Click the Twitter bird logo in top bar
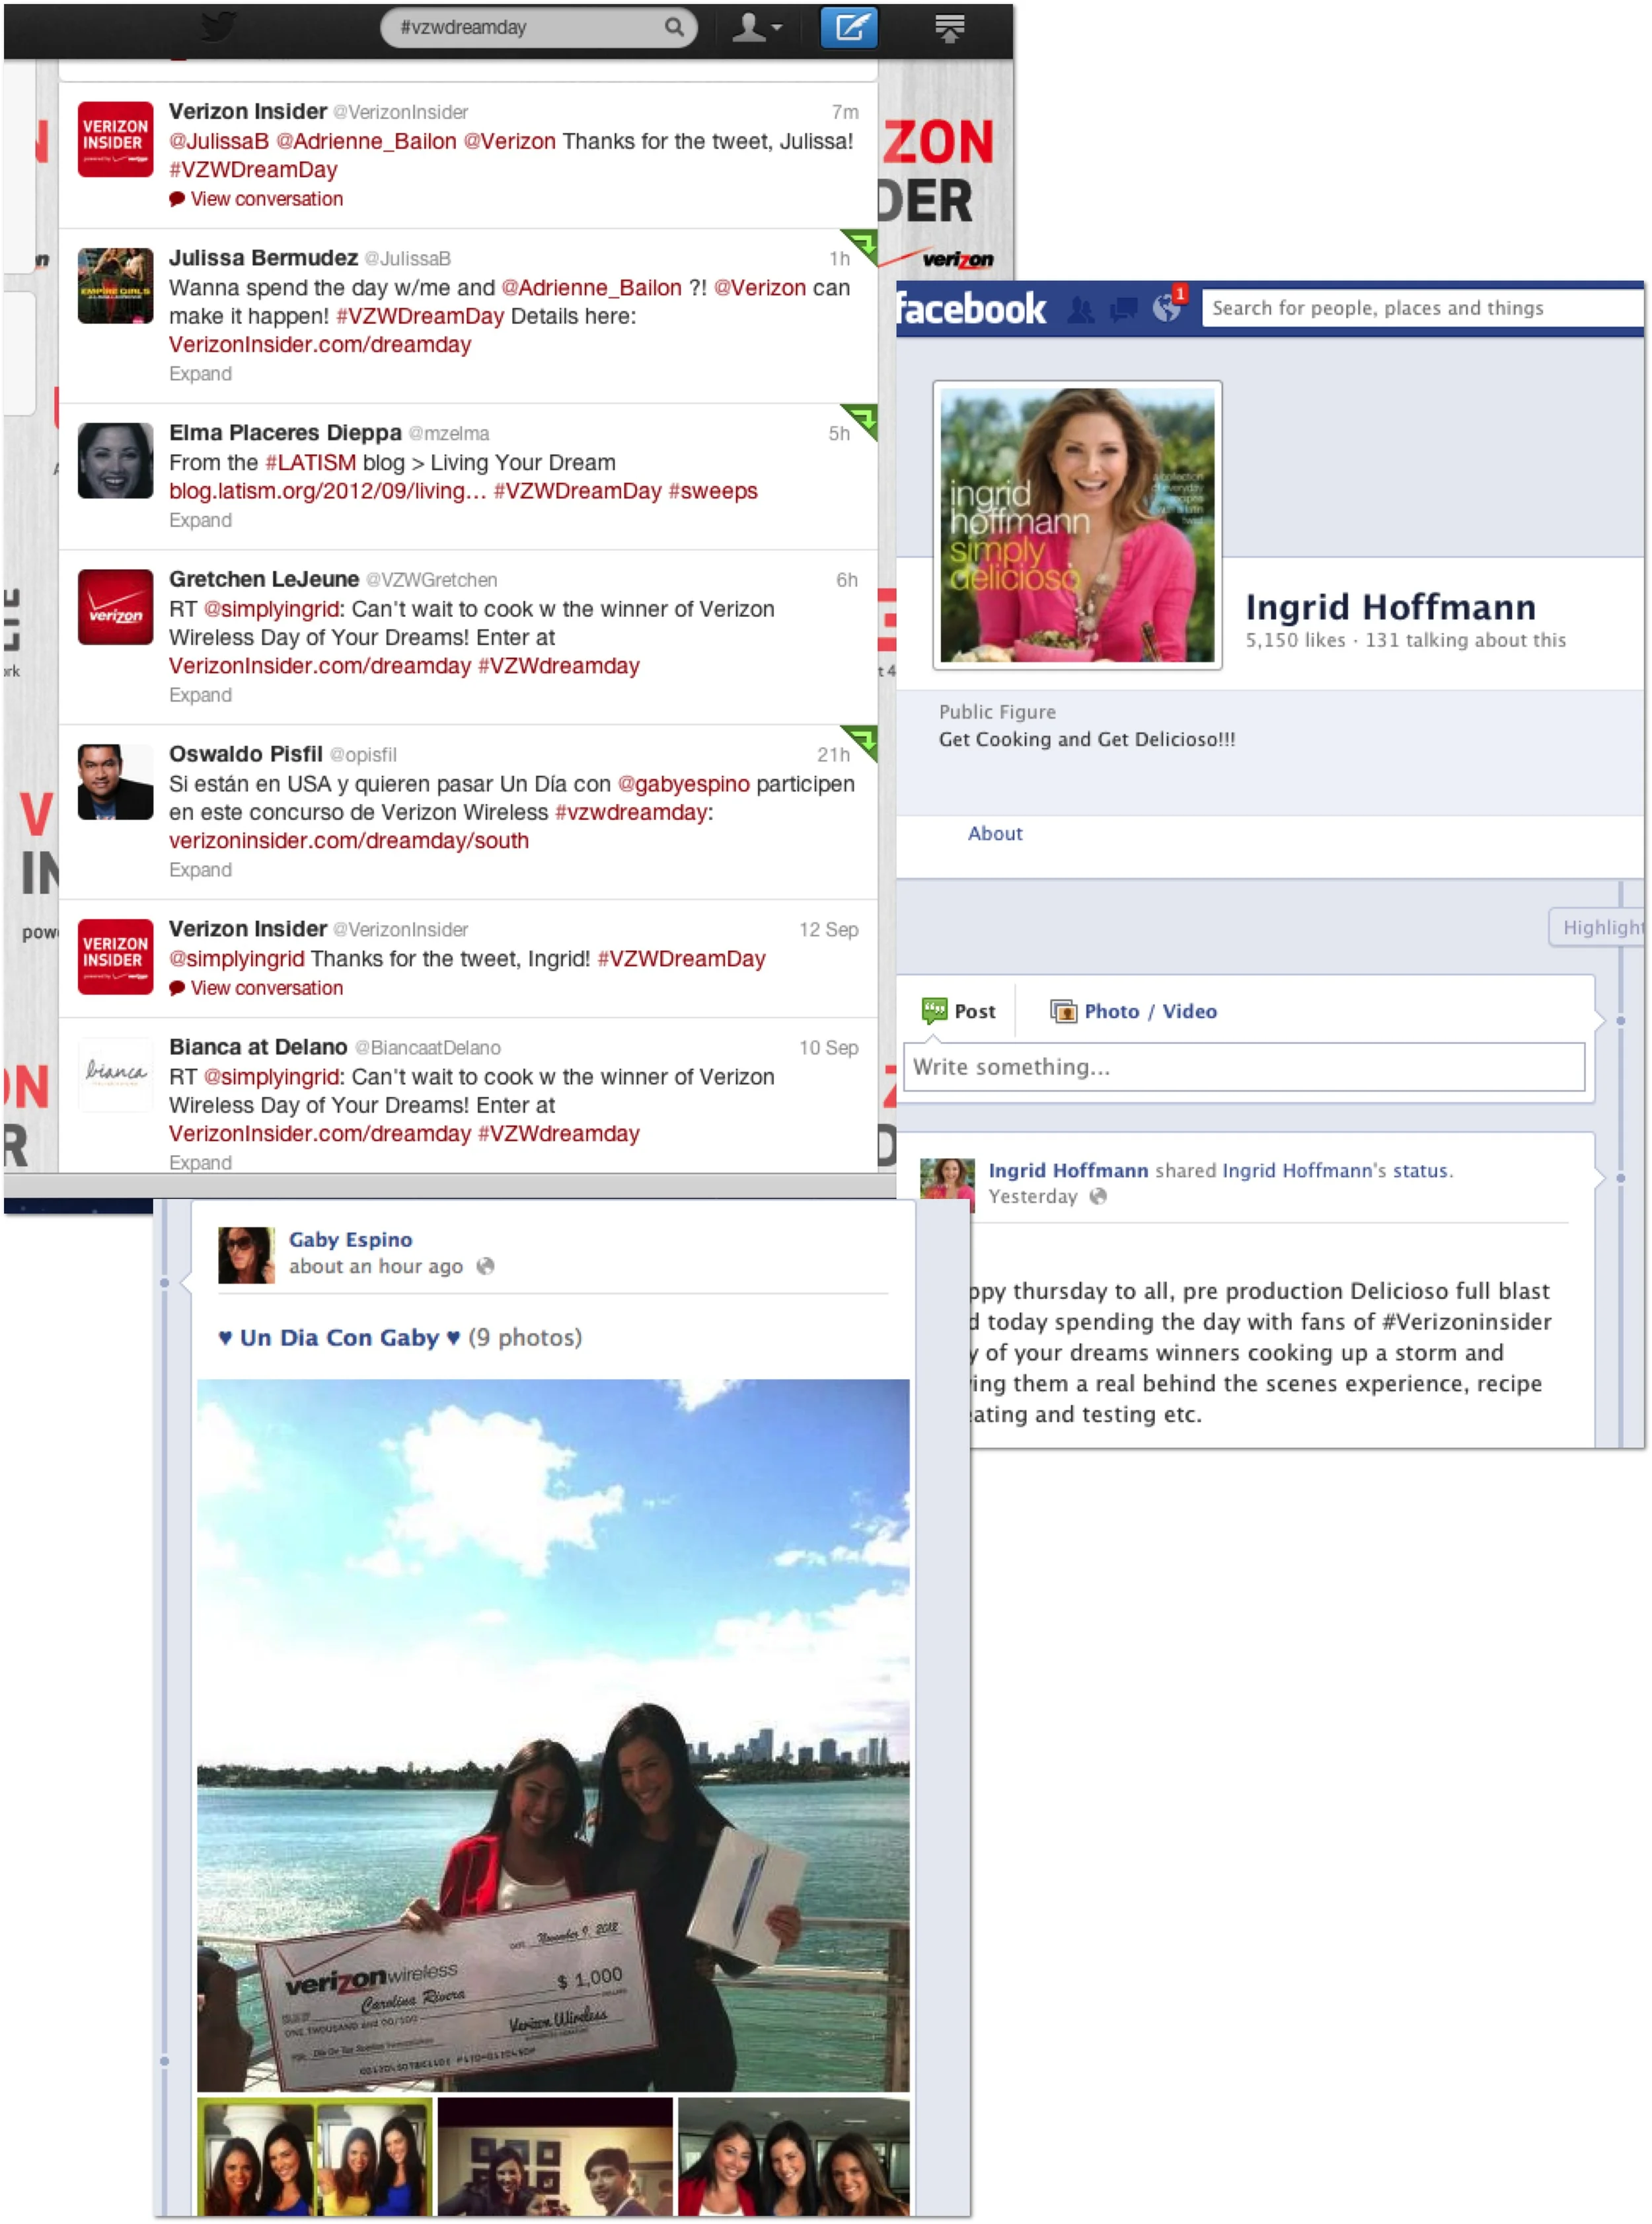 [x=217, y=27]
